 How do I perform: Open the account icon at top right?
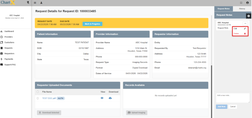coord(247,3)
